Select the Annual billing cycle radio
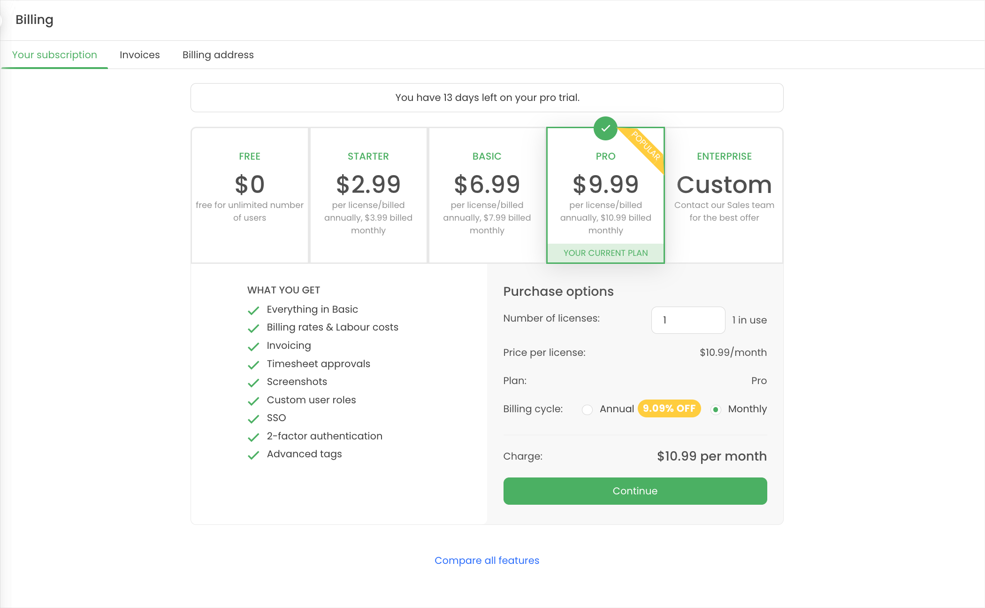 tap(587, 409)
